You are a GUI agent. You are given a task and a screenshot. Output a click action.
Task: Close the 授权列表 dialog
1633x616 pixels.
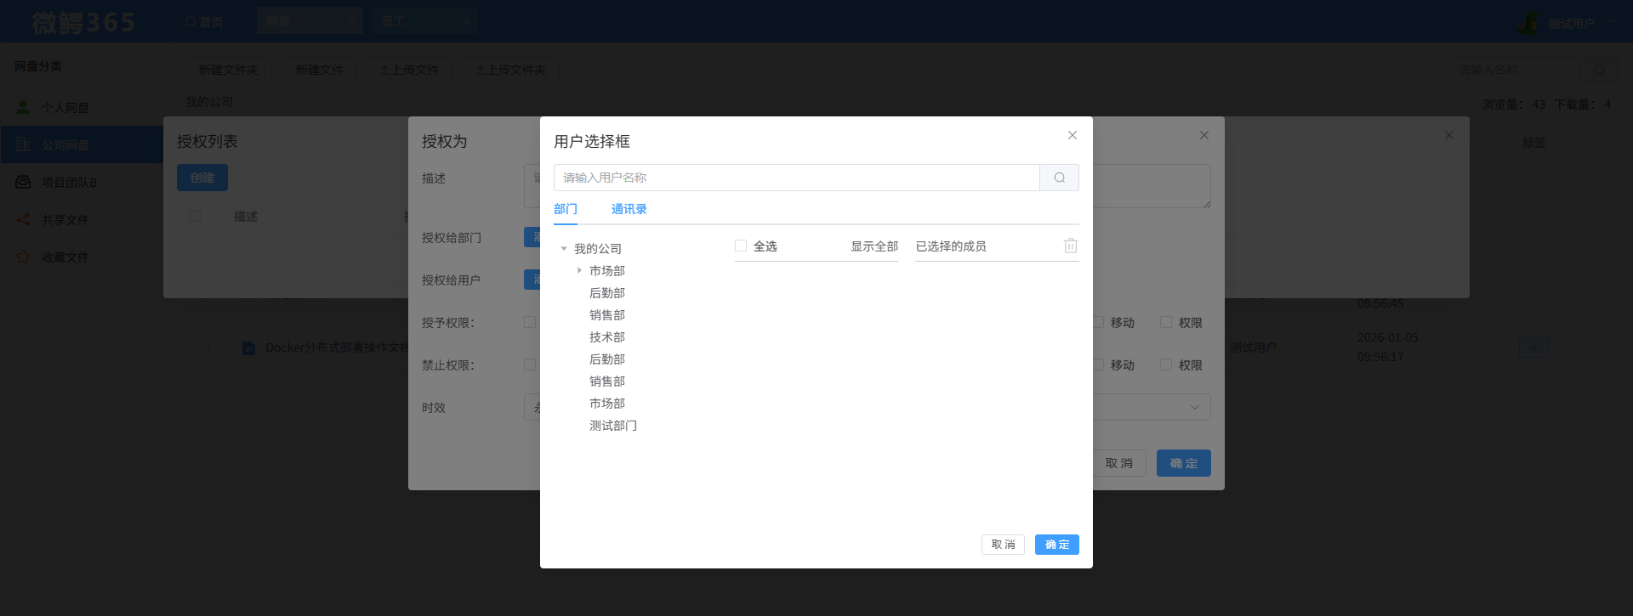1449,135
